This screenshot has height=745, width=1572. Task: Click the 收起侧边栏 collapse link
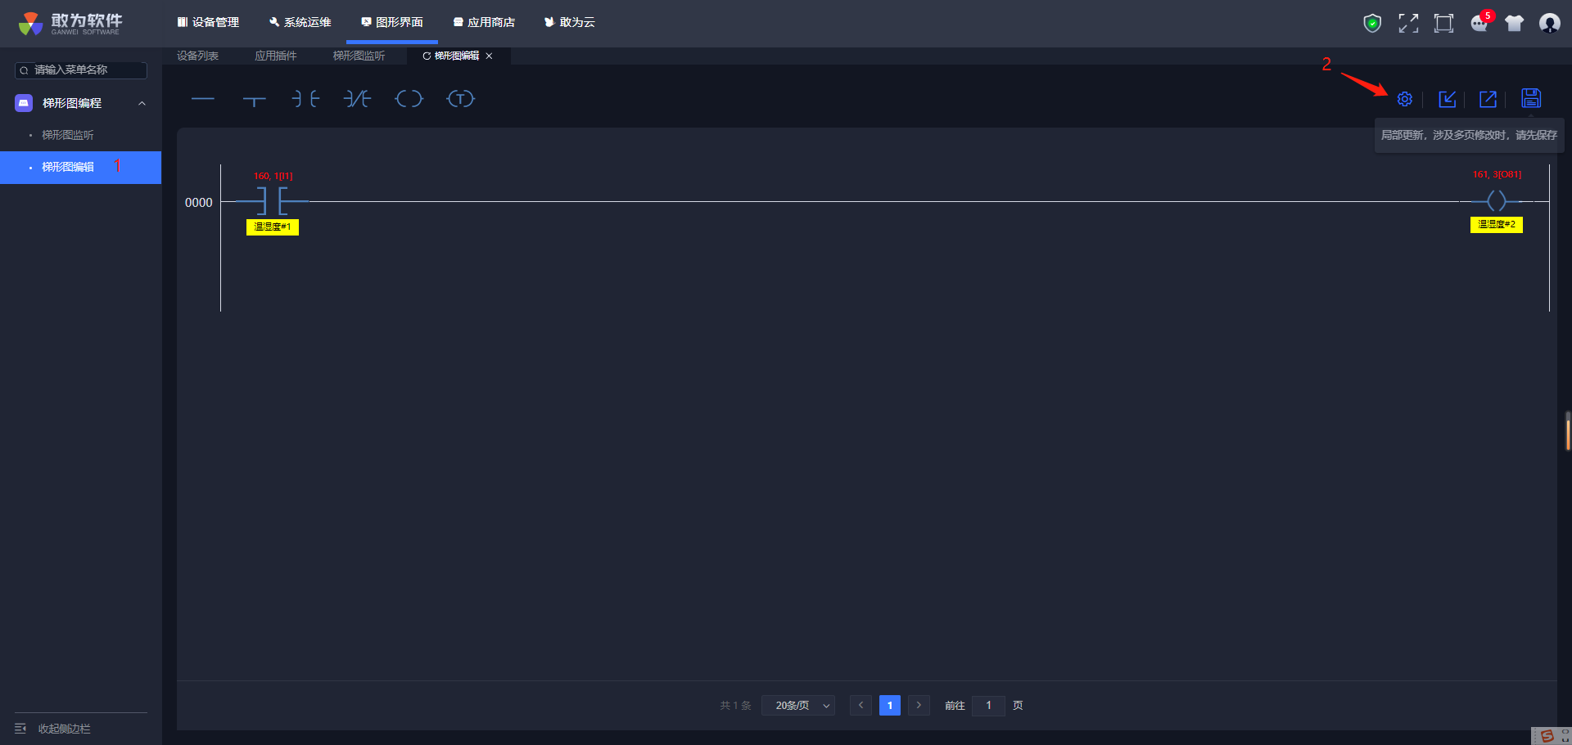(x=64, y=729)
